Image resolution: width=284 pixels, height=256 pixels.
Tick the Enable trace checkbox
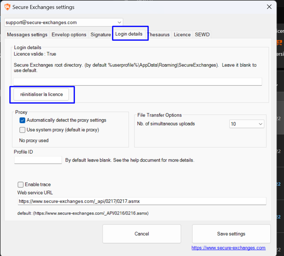click(x=21, y=184)
